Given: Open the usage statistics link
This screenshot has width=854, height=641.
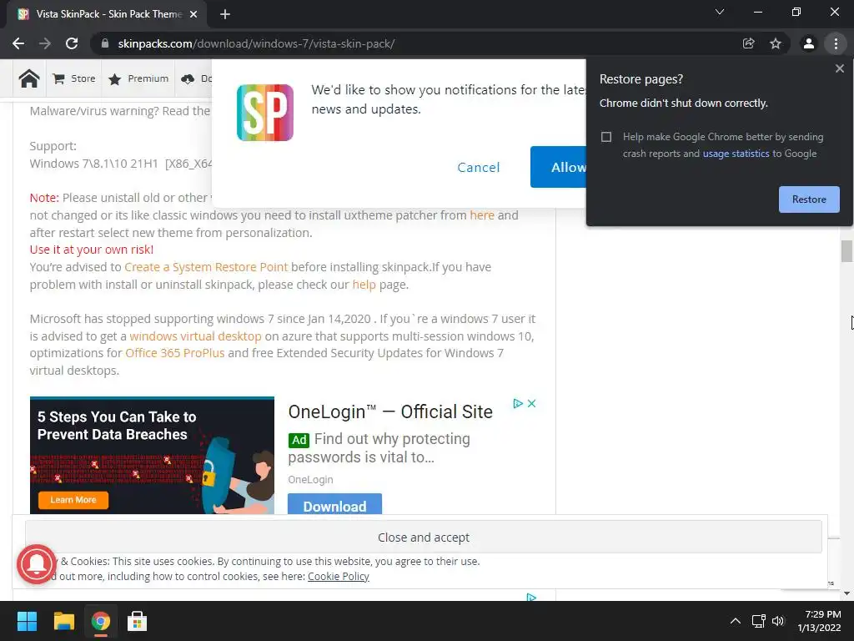Looking at the screenshot, I should (x=736, y=154).
